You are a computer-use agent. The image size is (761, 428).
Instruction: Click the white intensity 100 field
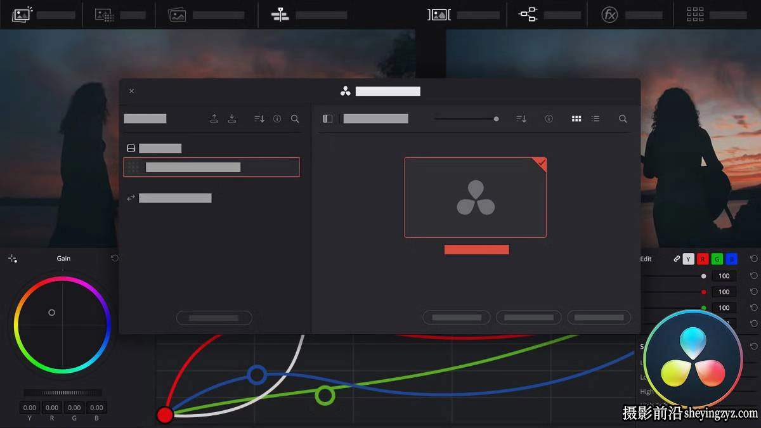pos(724,276)
